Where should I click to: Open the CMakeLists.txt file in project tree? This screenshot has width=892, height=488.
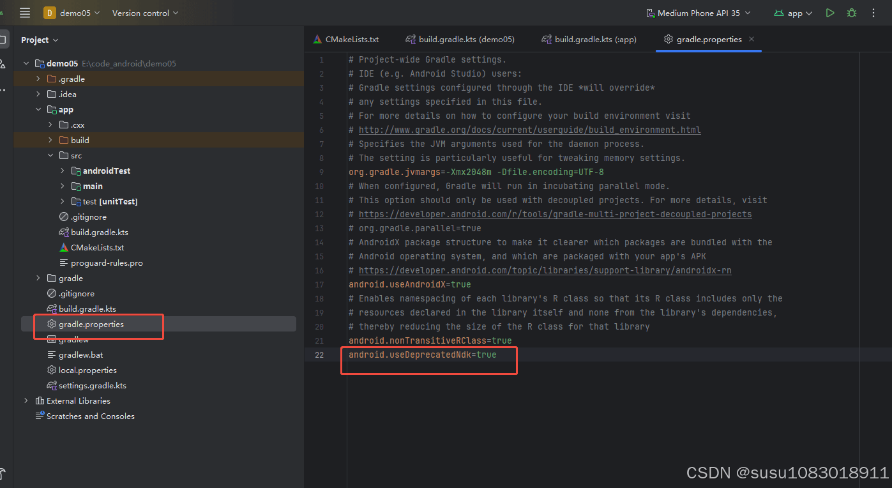click(x=97, y=247)
